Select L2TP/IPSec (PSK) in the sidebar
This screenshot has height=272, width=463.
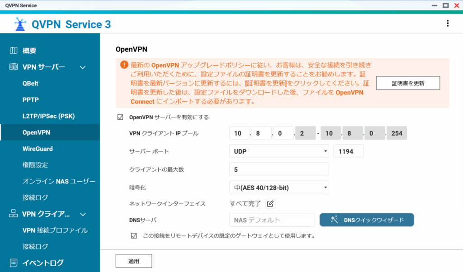[x=48, y=116]
